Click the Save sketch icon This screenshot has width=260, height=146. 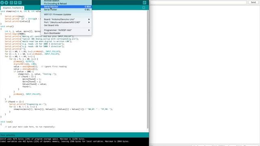(20, 2)
